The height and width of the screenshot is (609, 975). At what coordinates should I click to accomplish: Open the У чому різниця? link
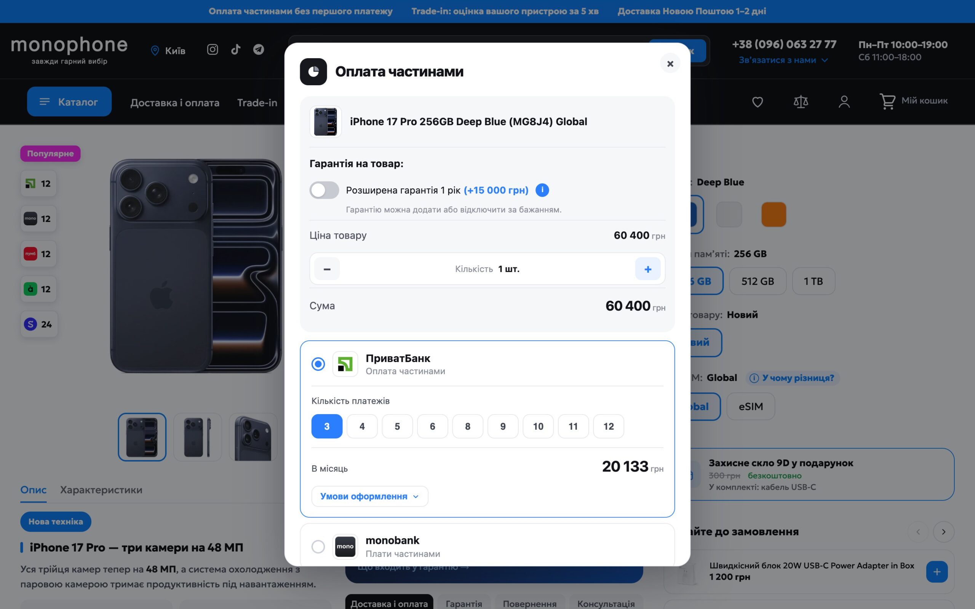coord(792,378)
